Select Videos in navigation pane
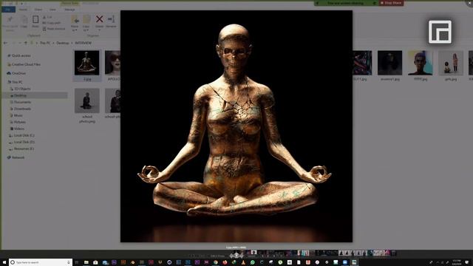 [19, 129]
